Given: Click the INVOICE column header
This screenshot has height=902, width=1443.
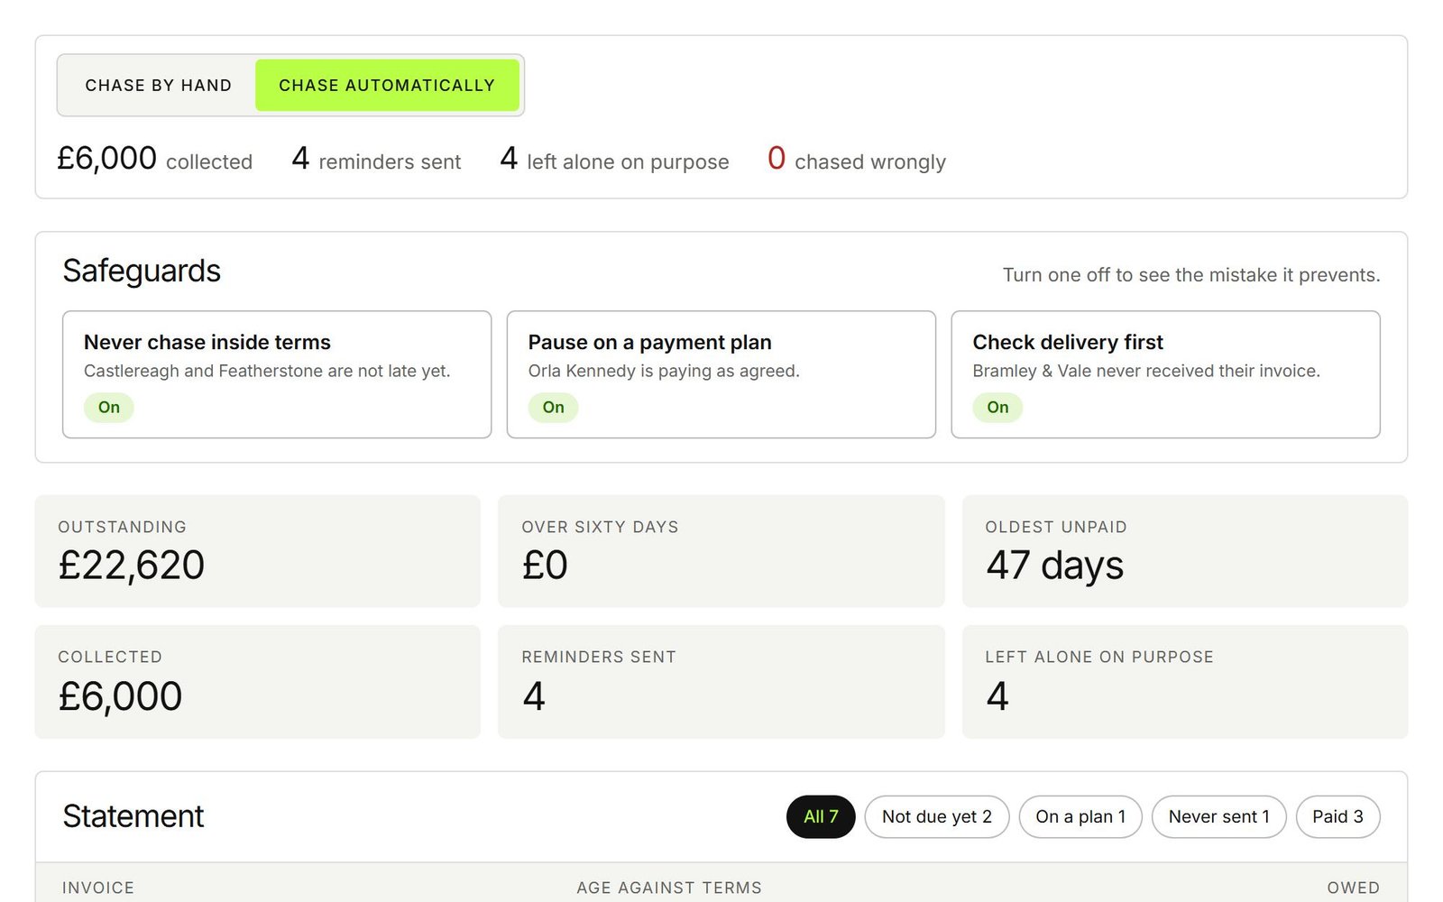Looking at the screenshot, I should point(98,888).
